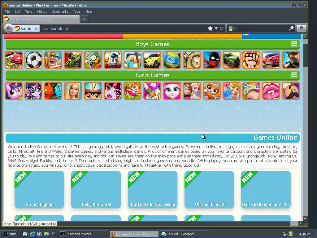Image resolution: width=317 pixels, height=238 pixels.
Task: Open the orange kitten game icon
Action: (x=212, y=91)
